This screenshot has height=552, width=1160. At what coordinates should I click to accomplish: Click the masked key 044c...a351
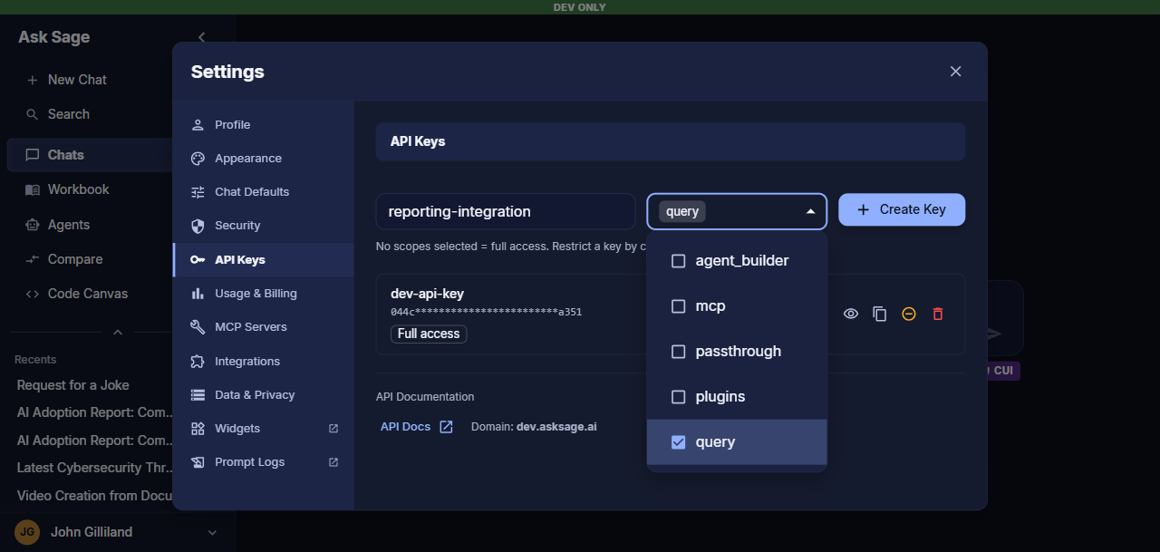click(x=486, y=312)
